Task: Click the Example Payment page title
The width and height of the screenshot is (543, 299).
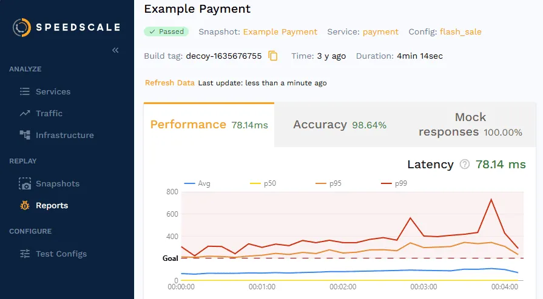Action: pos(197,8)
